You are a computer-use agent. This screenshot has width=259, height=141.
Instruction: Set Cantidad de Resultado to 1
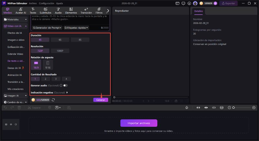point(35,79)
